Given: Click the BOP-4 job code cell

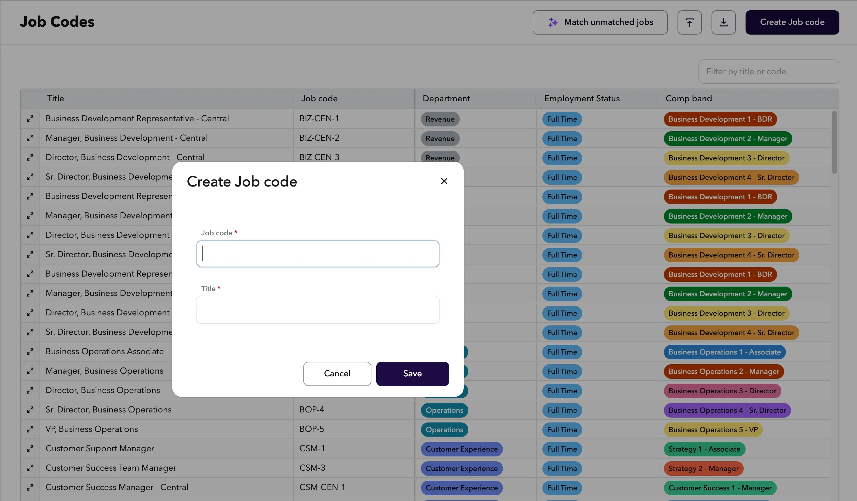Looking at the screenshot, I should (x=354, y=410).
